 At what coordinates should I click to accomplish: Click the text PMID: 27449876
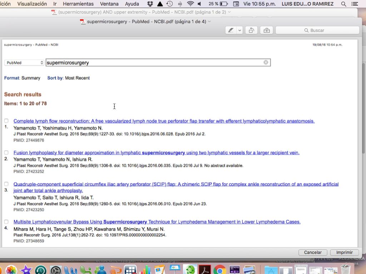point(29,140)
